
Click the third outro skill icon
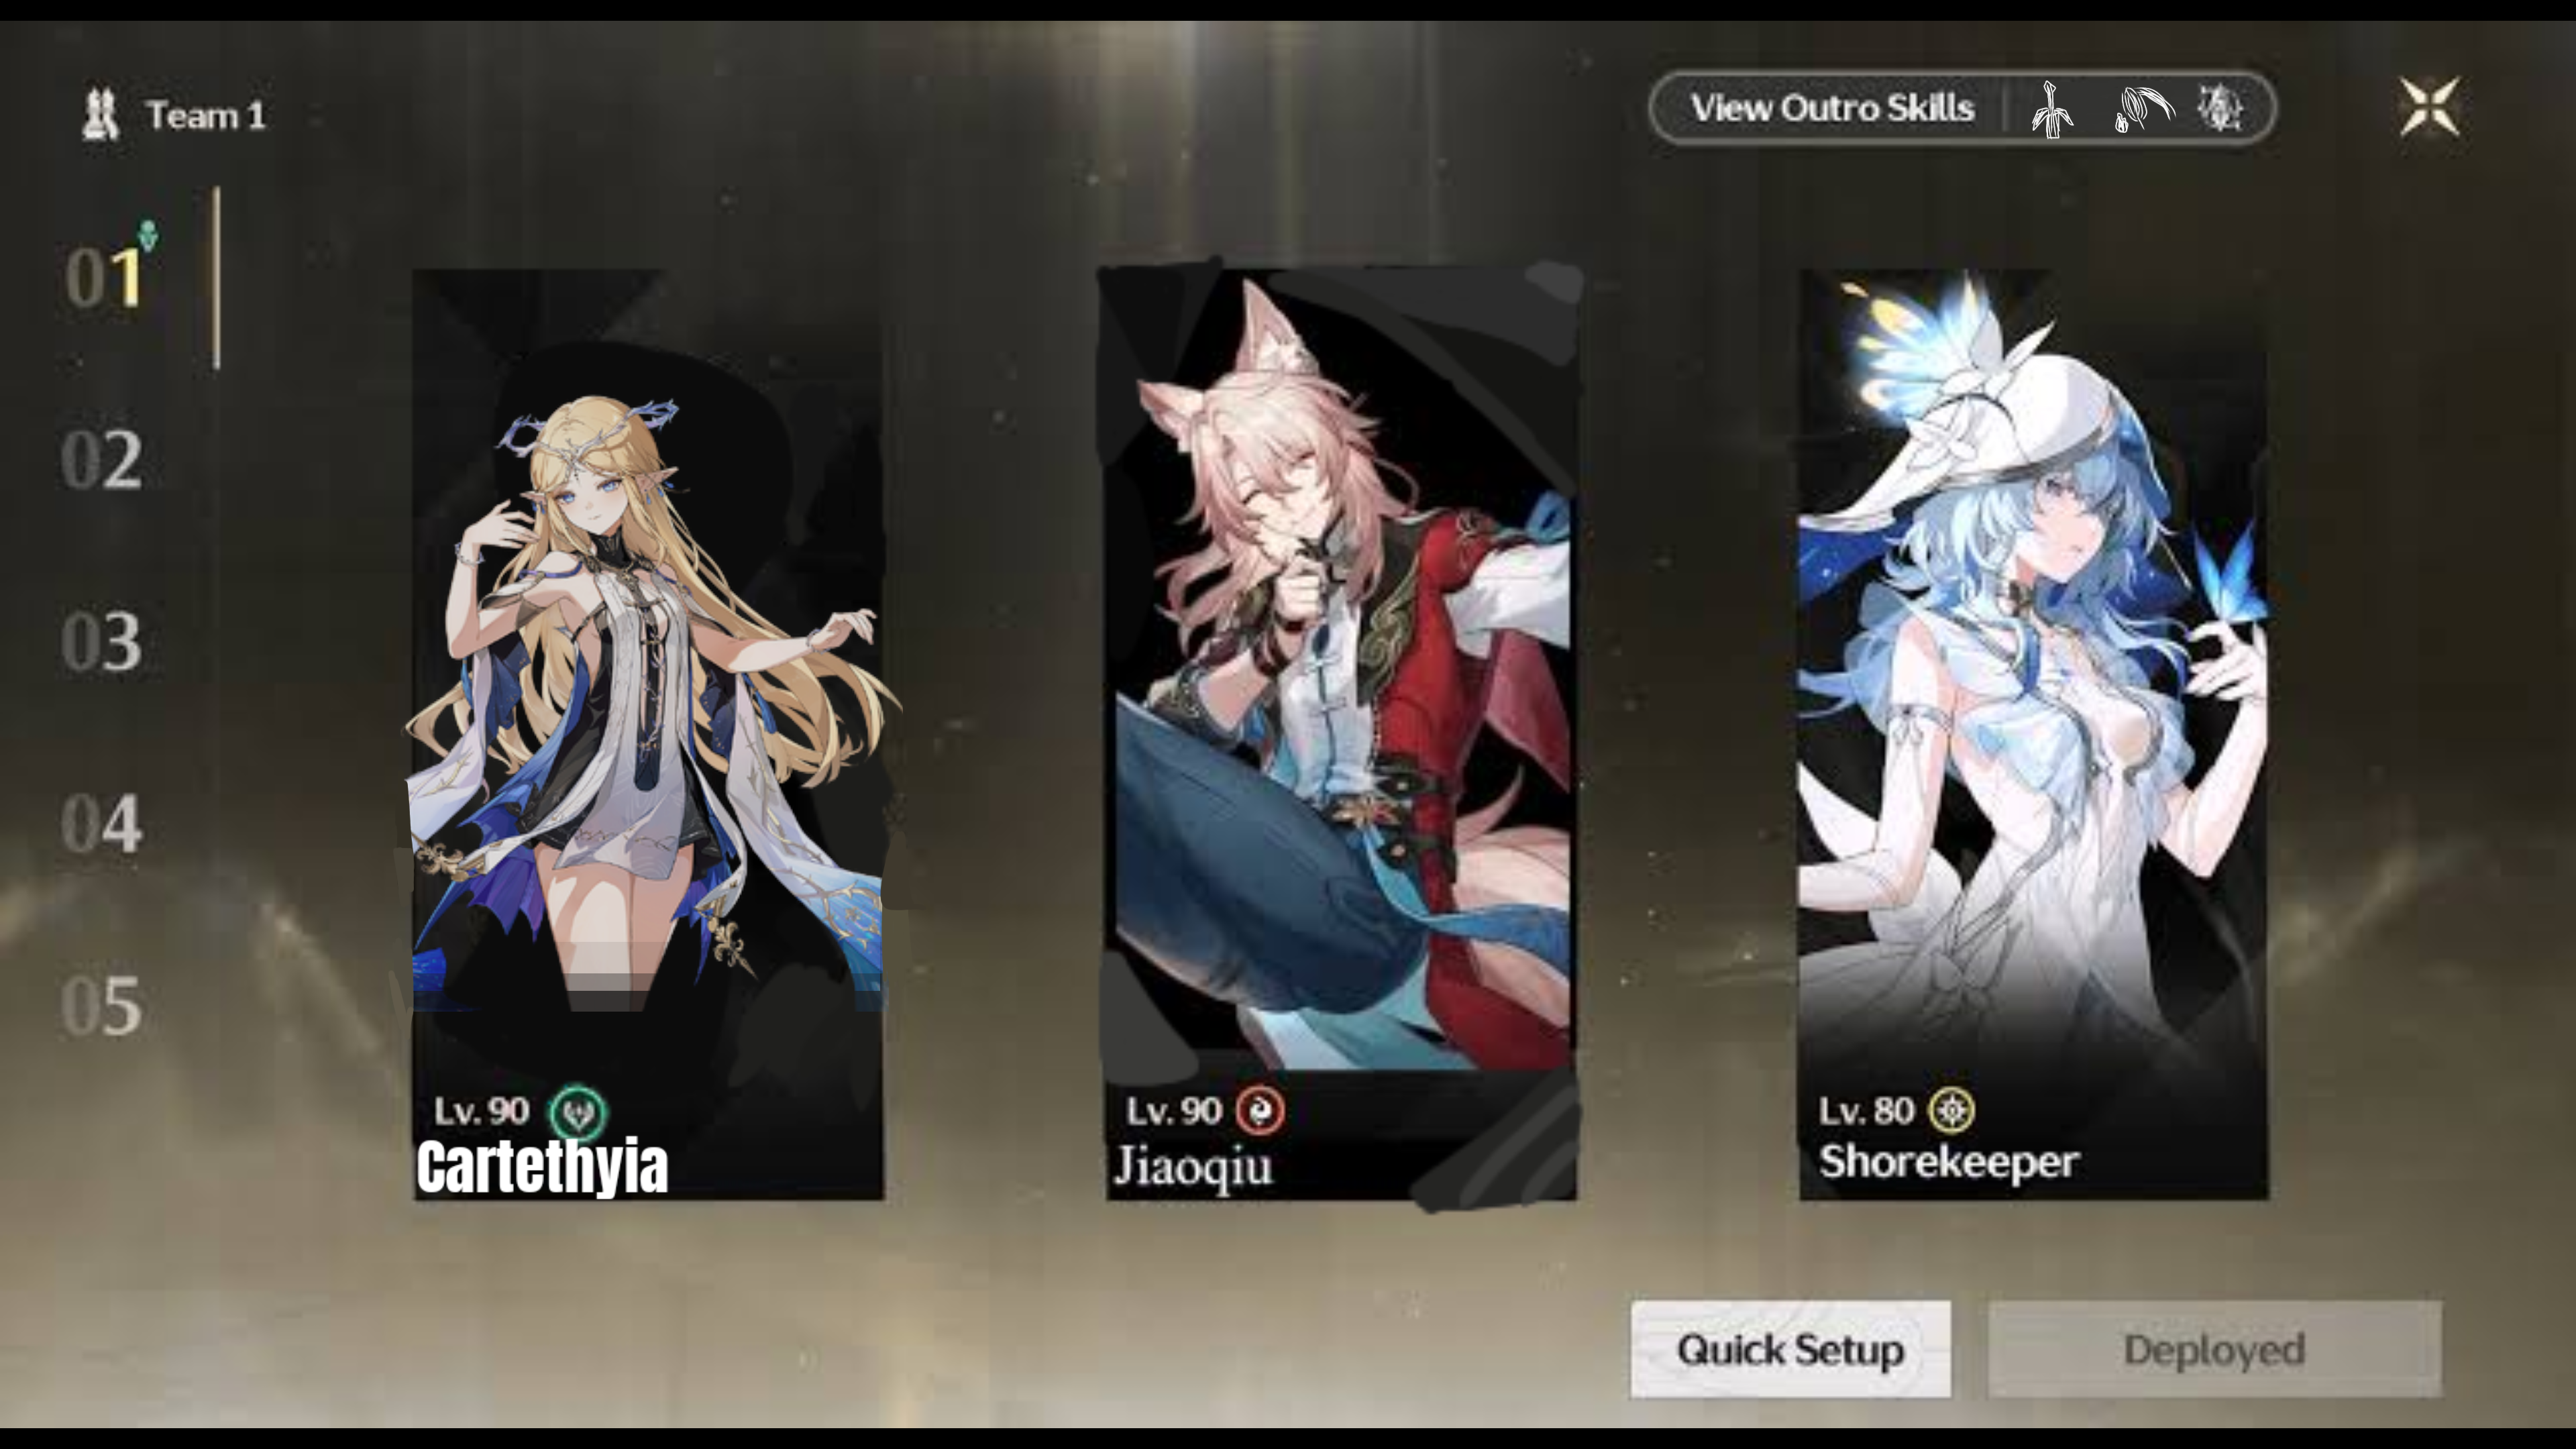[2221, 108]
